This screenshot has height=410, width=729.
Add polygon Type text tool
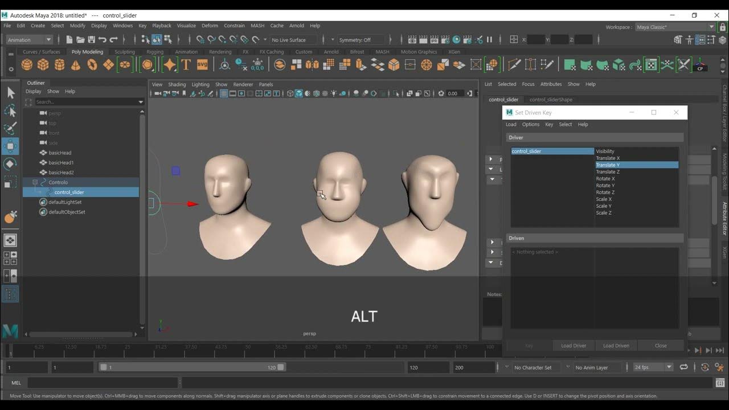186,65
